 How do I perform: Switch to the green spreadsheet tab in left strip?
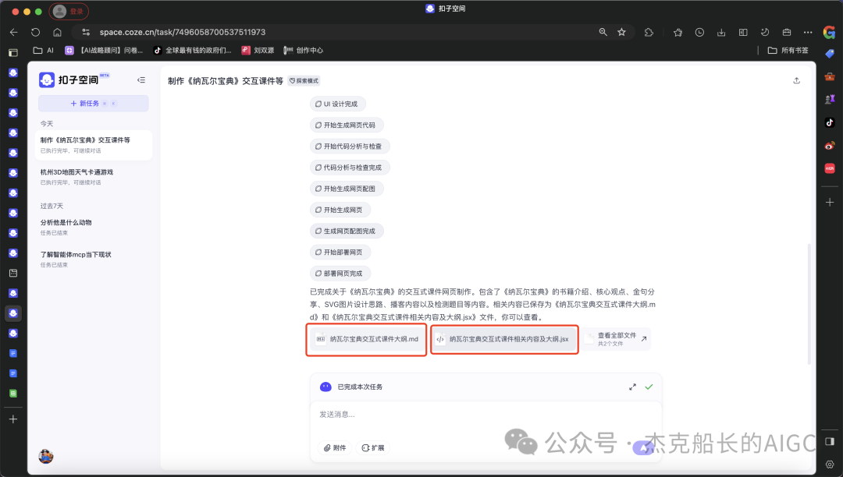13,394
